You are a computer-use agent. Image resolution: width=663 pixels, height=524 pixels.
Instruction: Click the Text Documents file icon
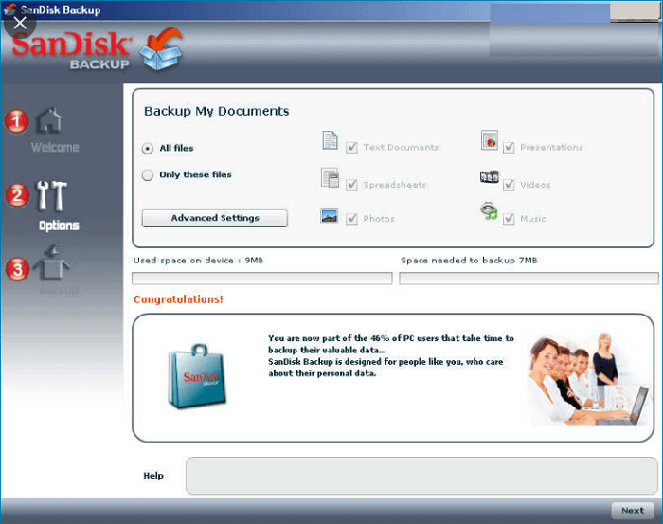click(330, 141)
